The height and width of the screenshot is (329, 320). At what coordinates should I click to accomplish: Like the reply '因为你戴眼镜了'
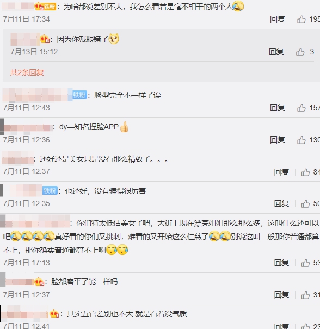(x=300, y=52)
